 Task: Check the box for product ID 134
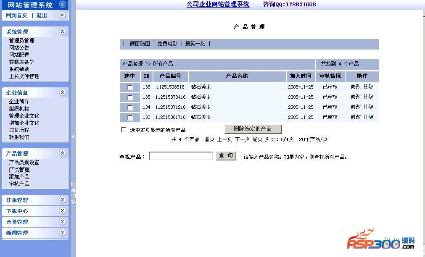click(x=130, y=108)
